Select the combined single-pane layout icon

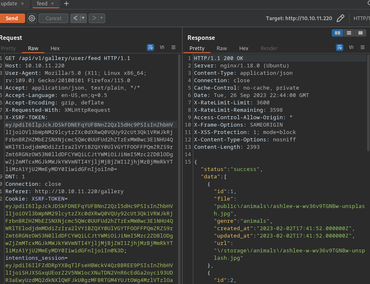coord(360,33)
